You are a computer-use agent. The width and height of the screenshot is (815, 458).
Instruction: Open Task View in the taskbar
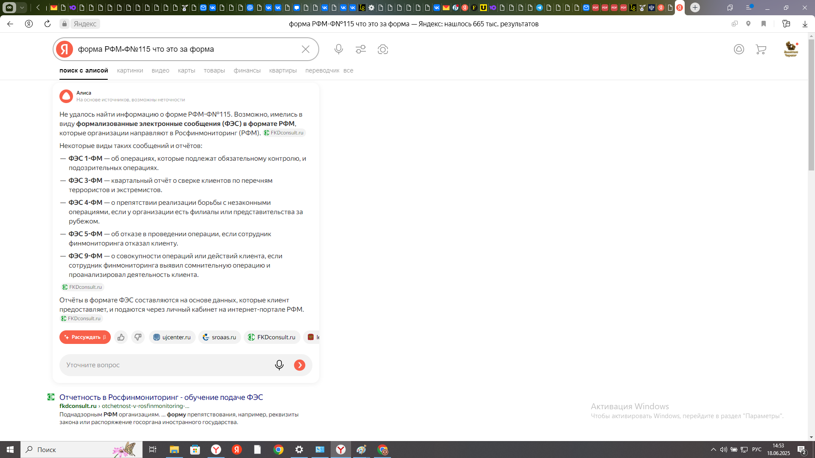click(x=153, y=450)
